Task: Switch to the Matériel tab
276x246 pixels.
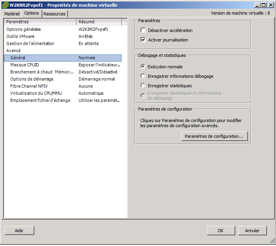Action: tap(12, 14)
